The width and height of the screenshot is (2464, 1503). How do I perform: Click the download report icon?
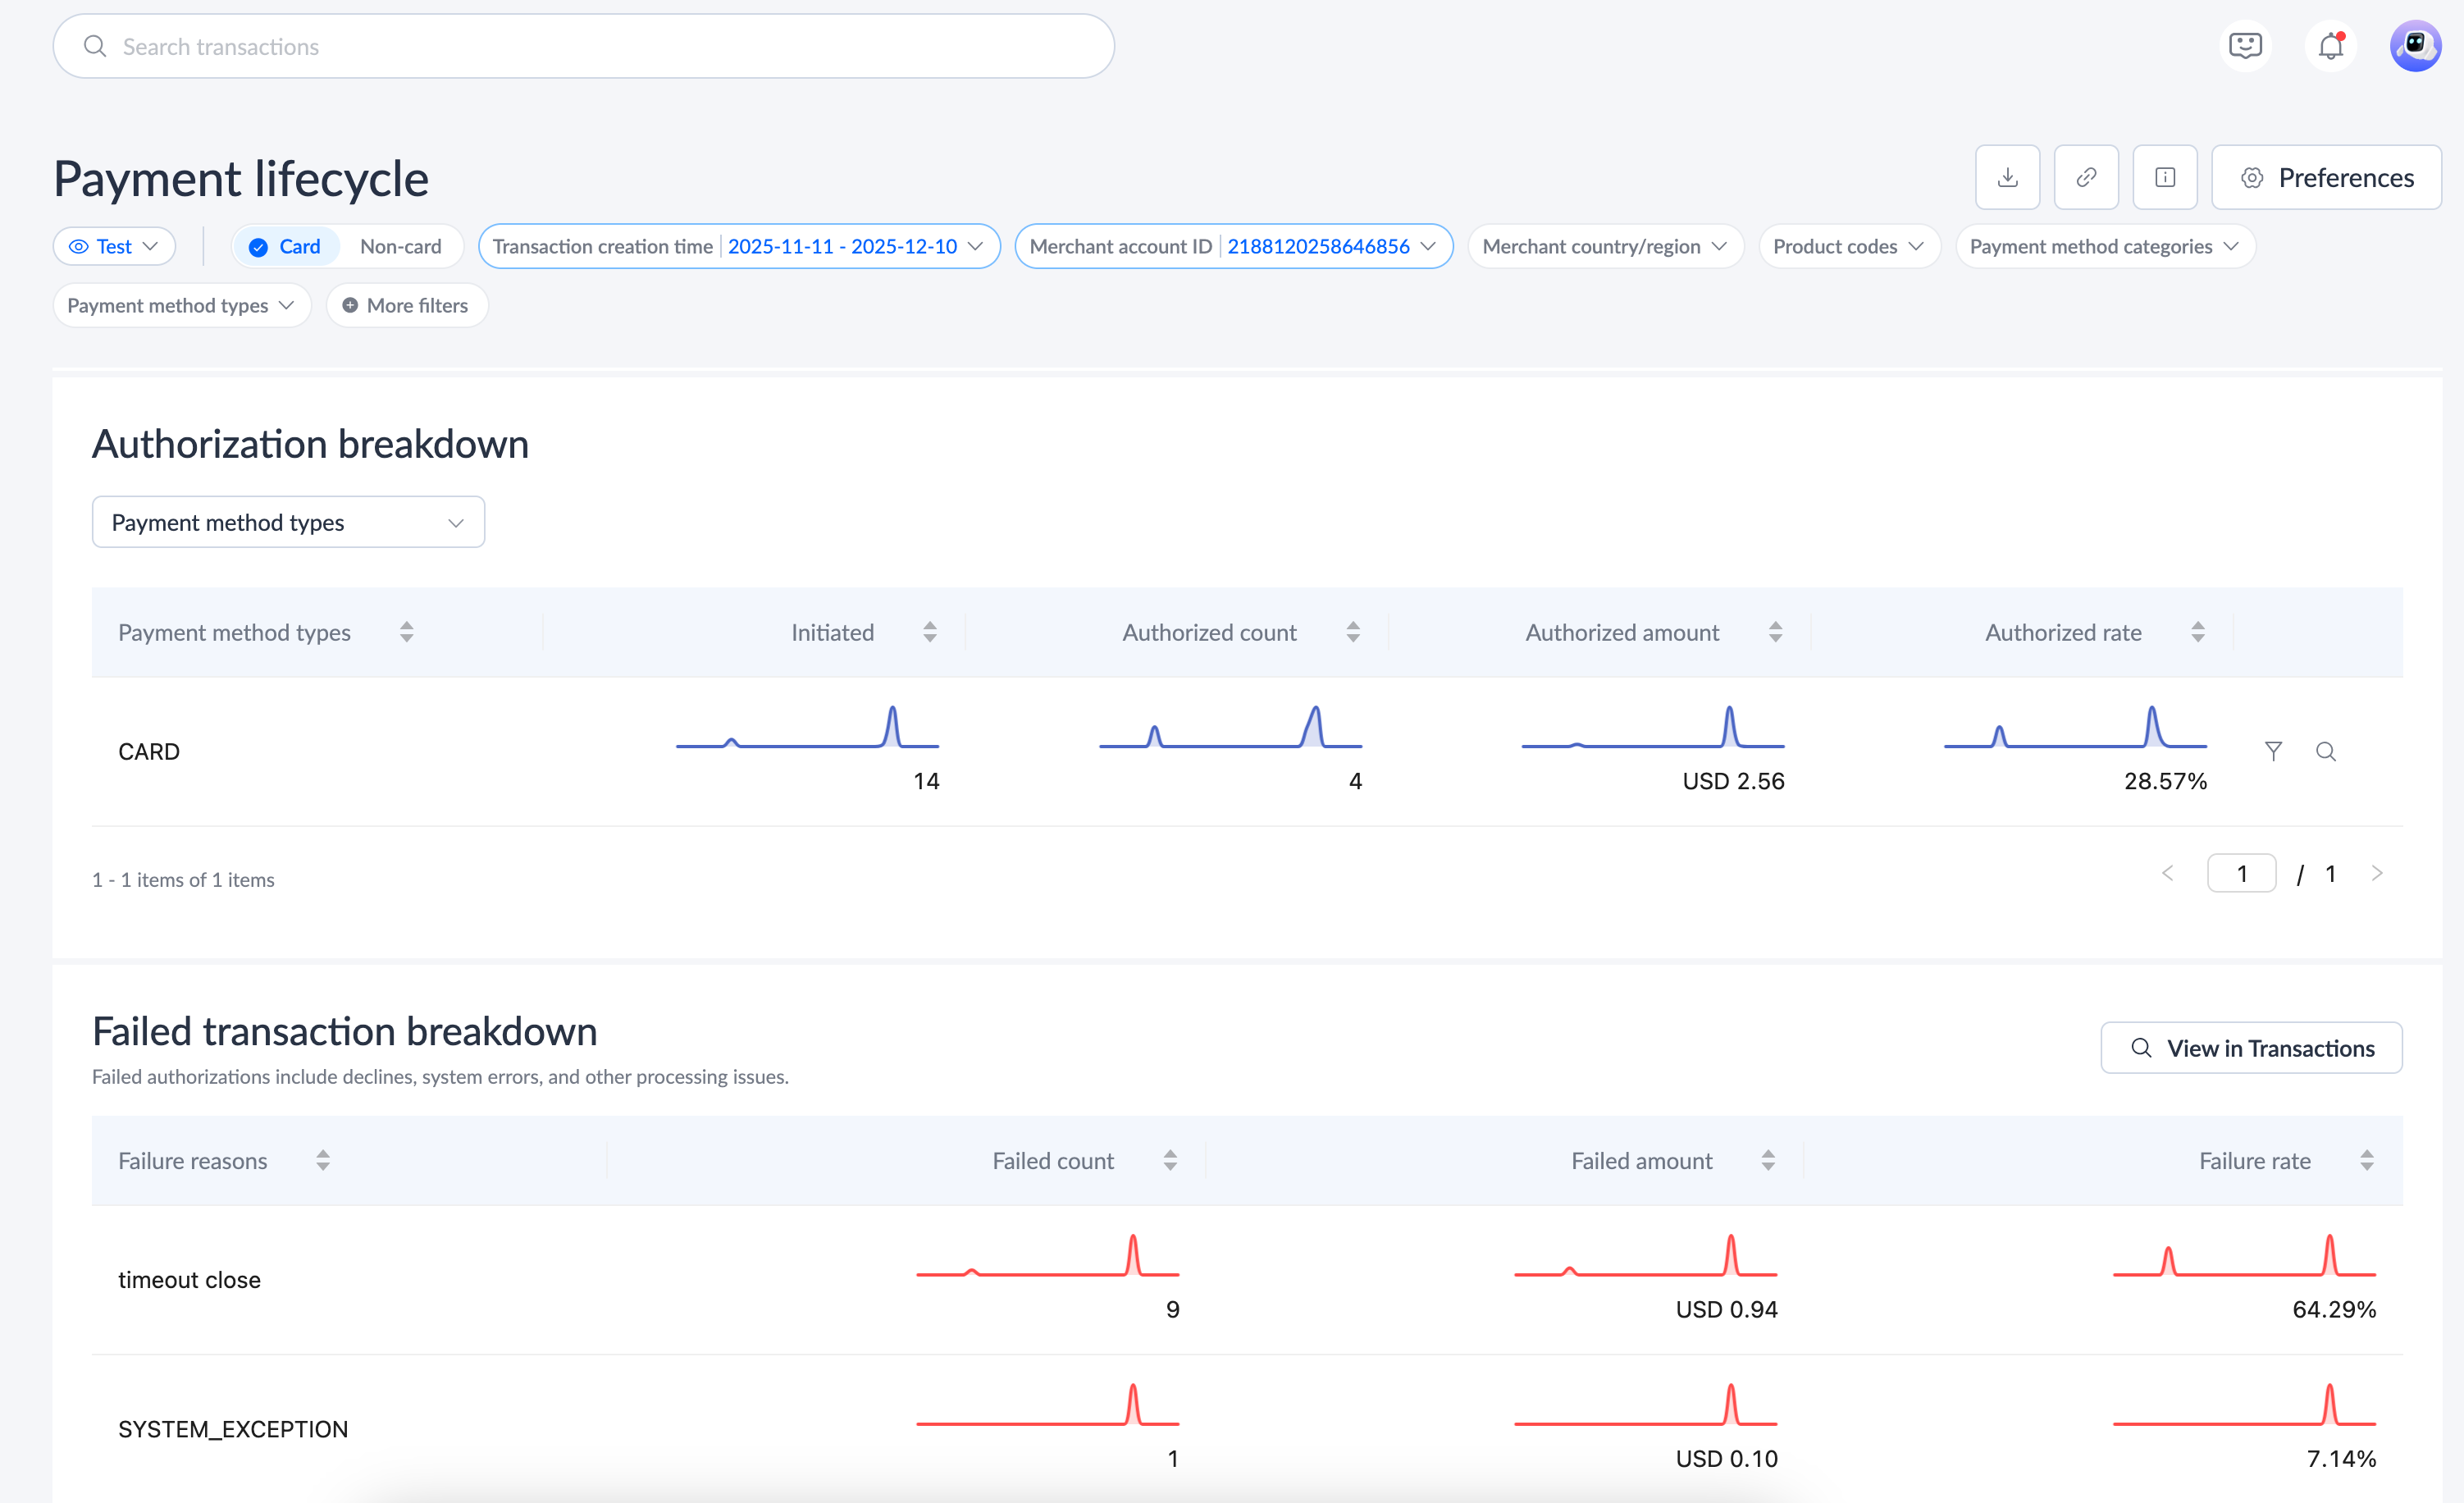click(2007, 177)
